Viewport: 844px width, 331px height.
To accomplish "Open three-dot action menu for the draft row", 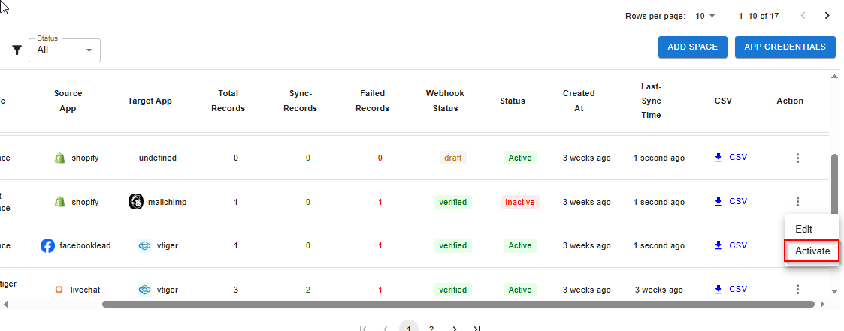I will 797,158.
